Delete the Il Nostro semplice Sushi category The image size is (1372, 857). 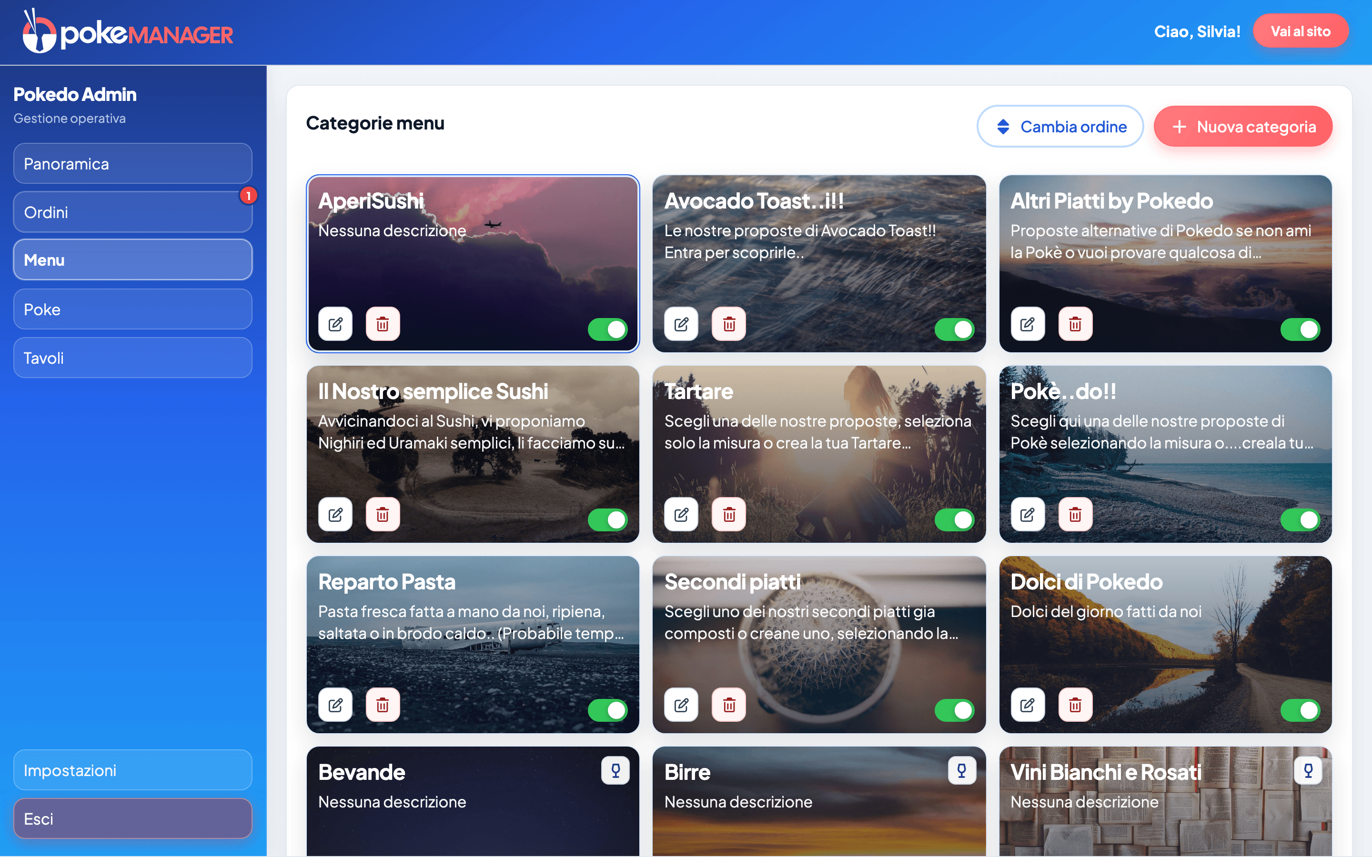383,515
